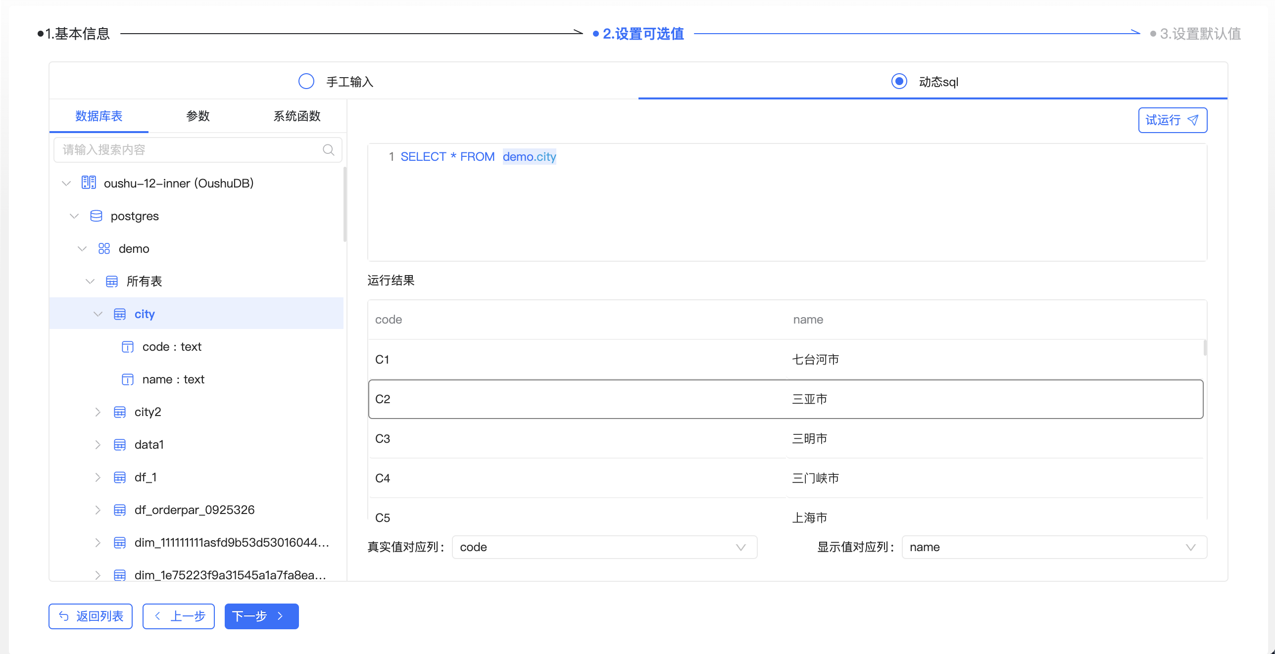Go to step 3.设置默认值
The image size is (1275, 654).
tap(1196, 34)
